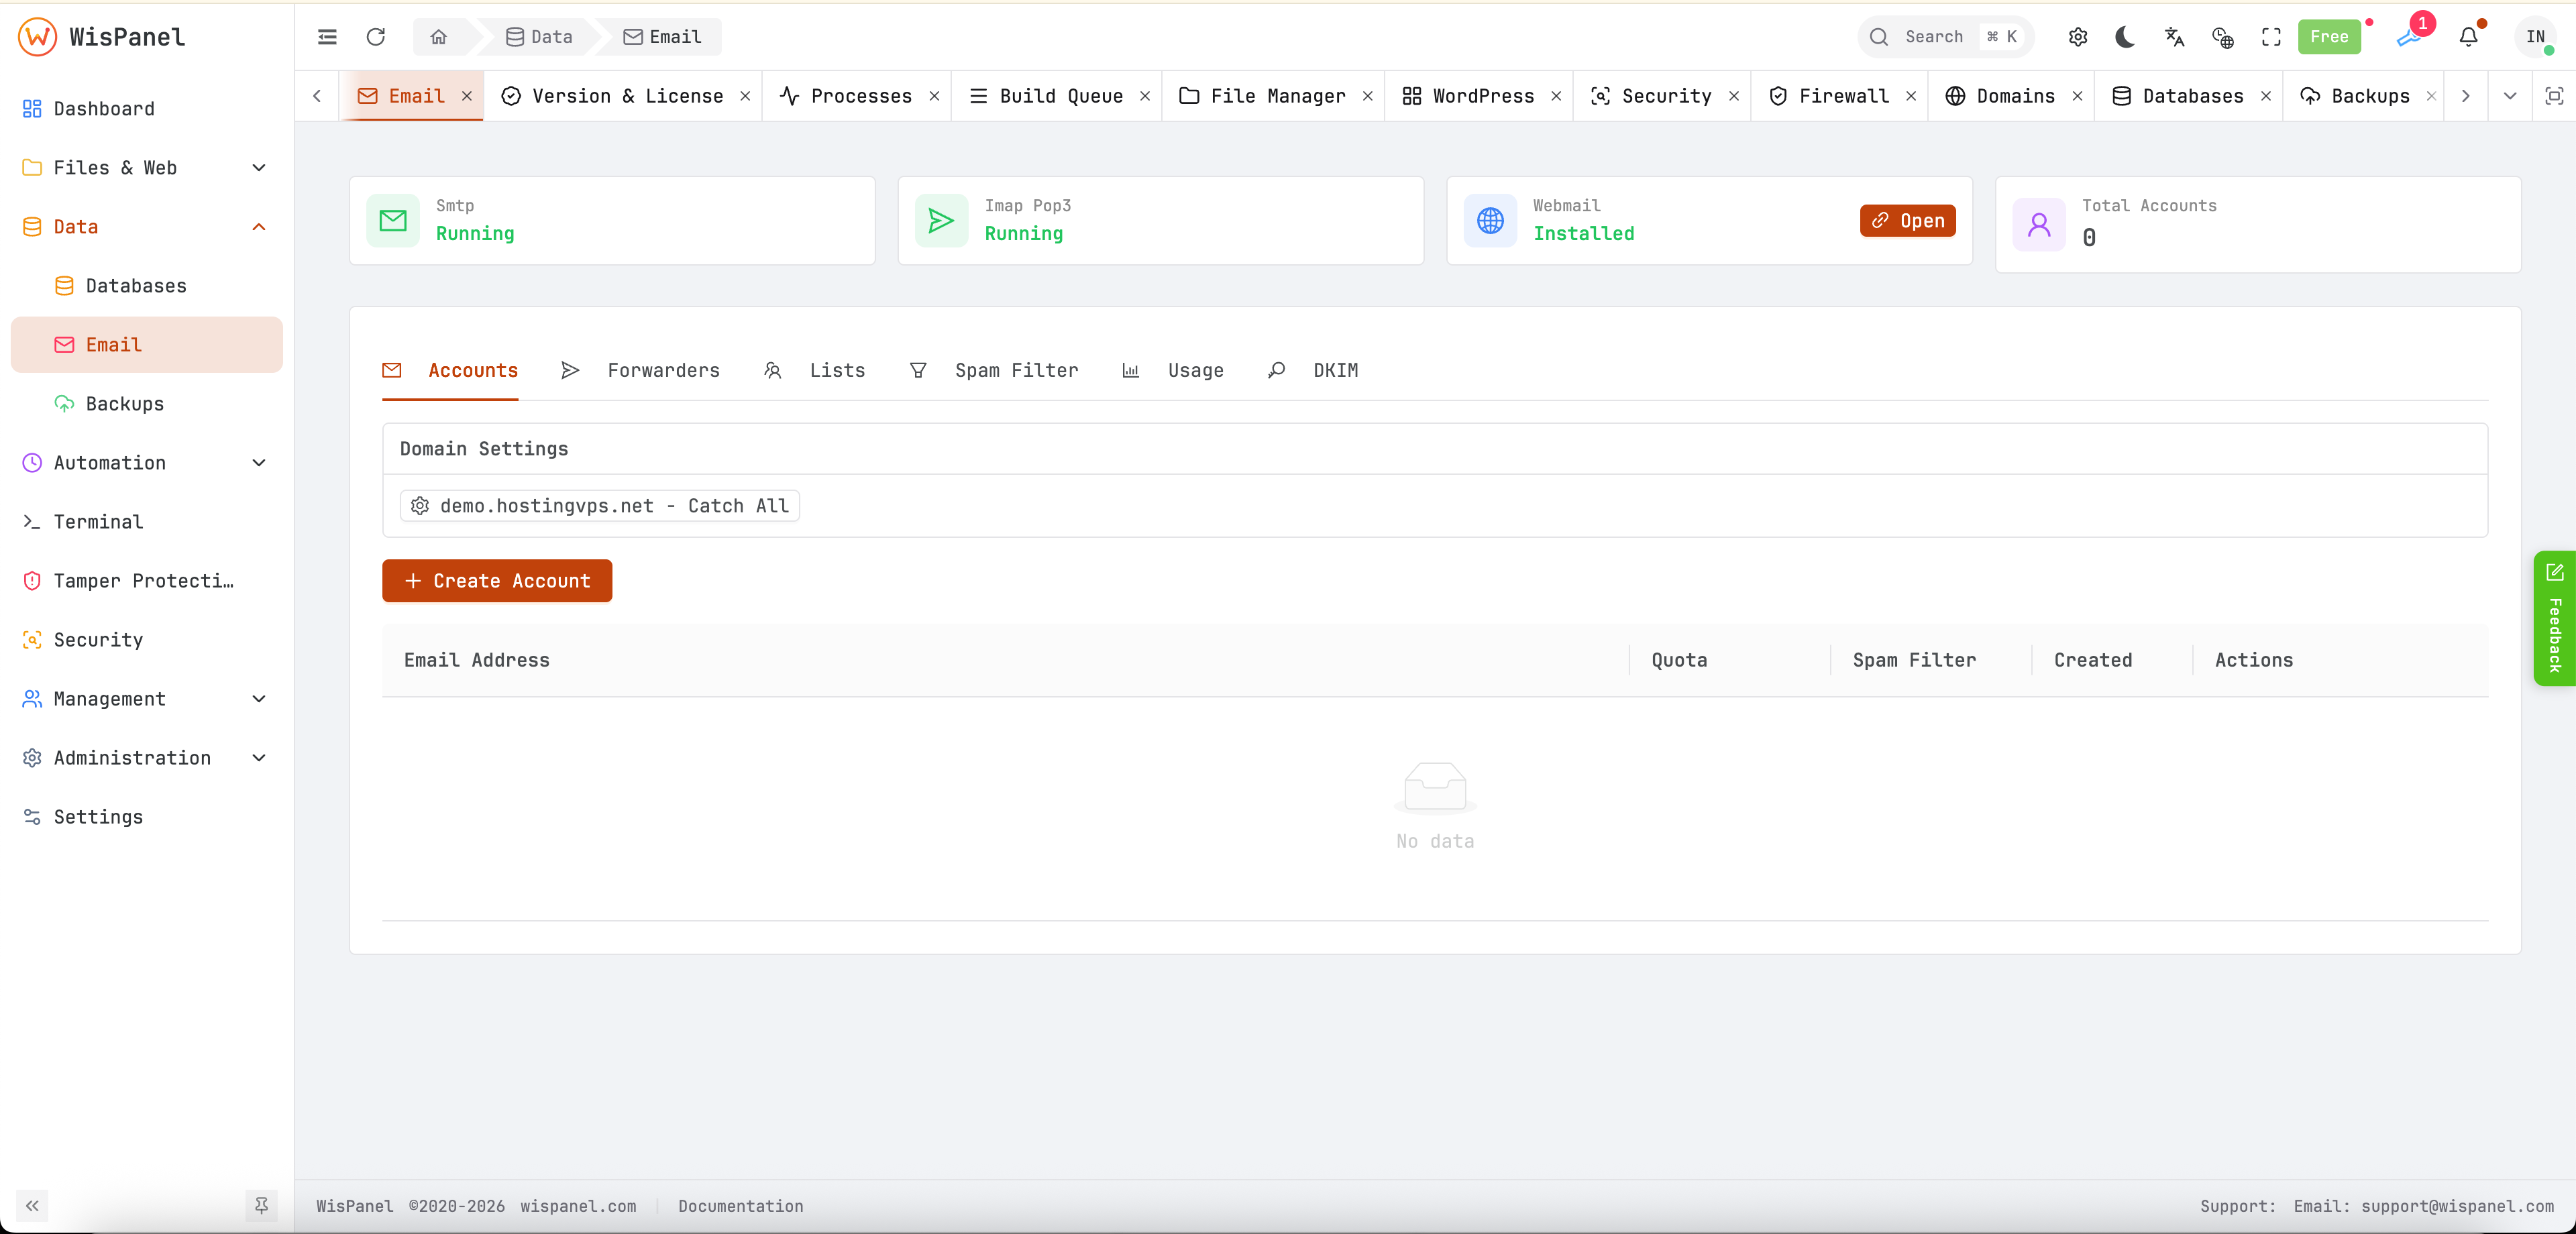Click the WisPanel logo

[102, 37]
